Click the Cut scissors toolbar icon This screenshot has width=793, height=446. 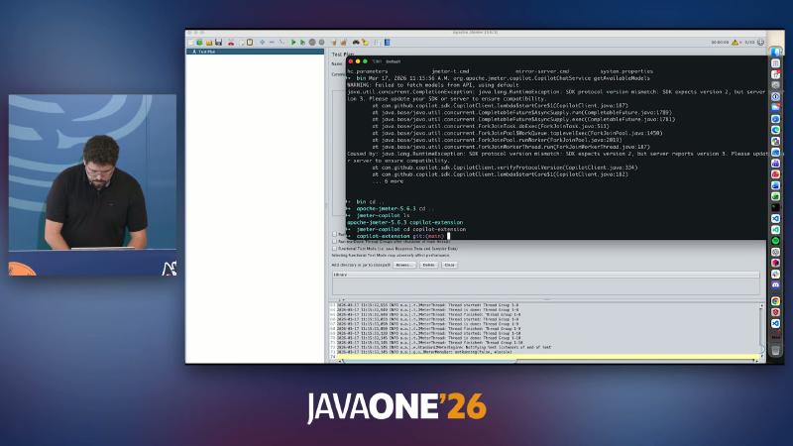(231, 43)
